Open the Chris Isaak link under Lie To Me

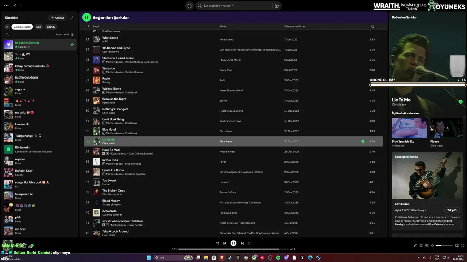tap(399, 104)
